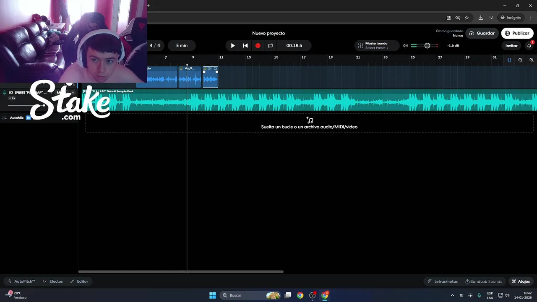Start recording with the red Record button
The image size is (537, 302).
258,46
